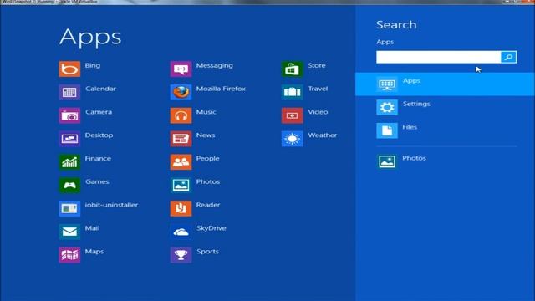Click the Travel label text
Screen dimensions: 535x301
(318, 89)
